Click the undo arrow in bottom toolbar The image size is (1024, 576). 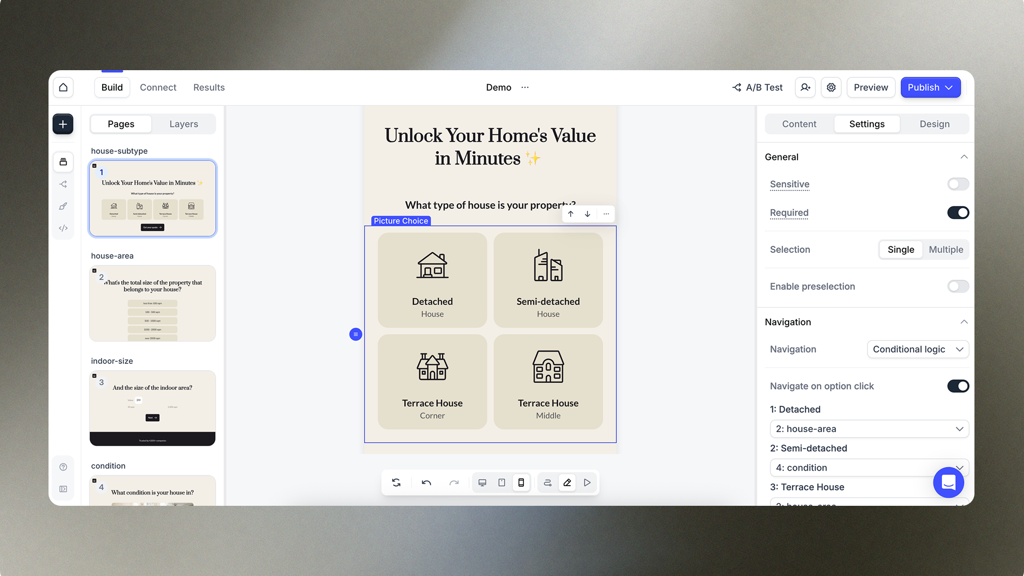[x=426, y=483]
